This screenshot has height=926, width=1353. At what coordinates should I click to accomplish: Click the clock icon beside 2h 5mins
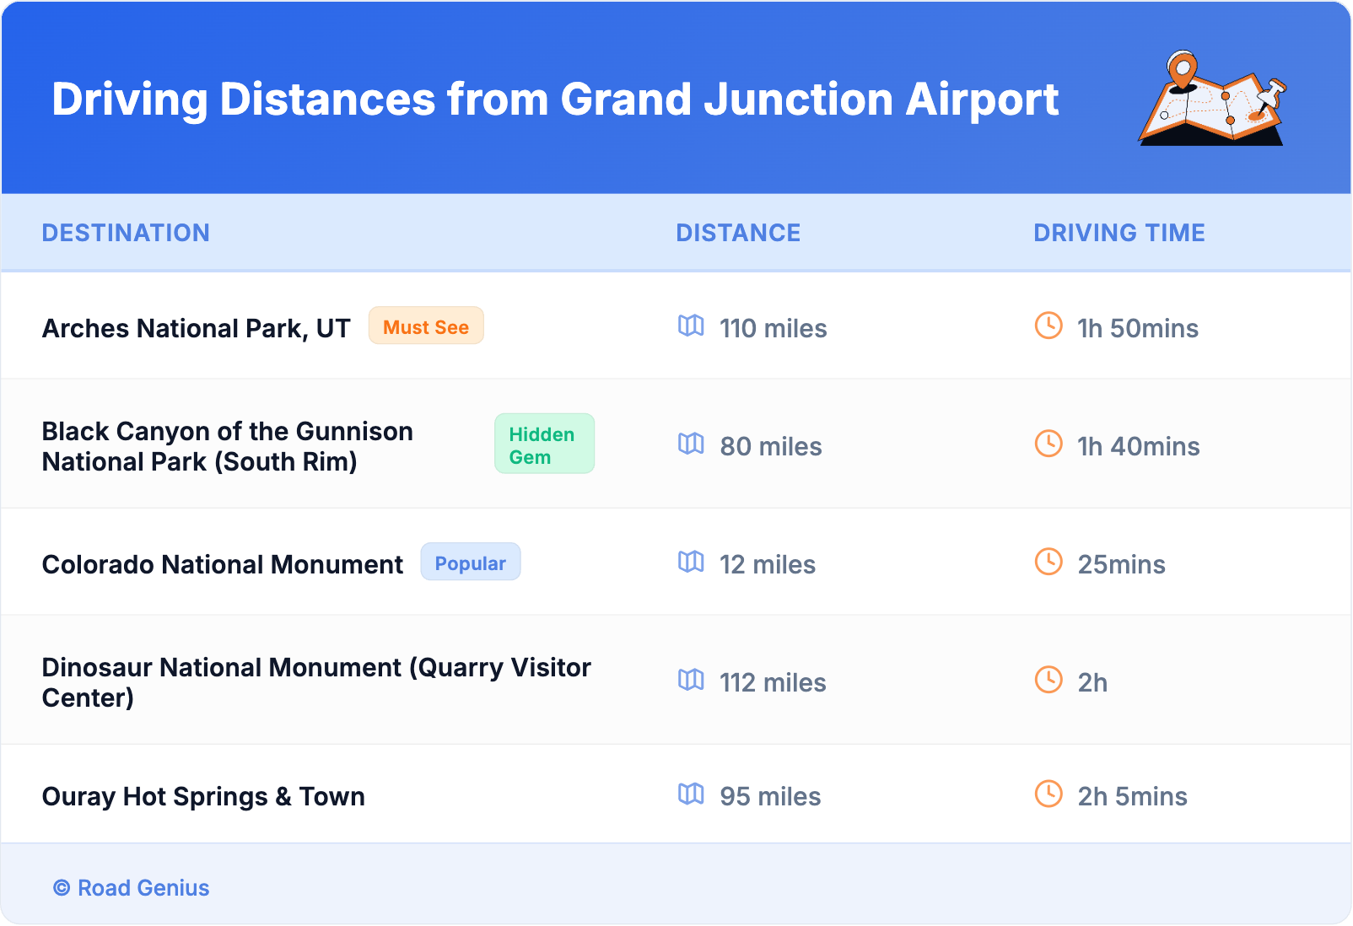coord(1048,794)
